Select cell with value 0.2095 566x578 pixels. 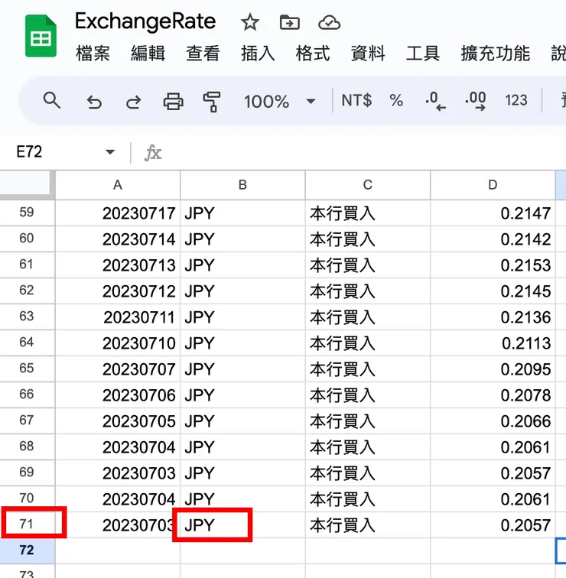pos(493,369)
